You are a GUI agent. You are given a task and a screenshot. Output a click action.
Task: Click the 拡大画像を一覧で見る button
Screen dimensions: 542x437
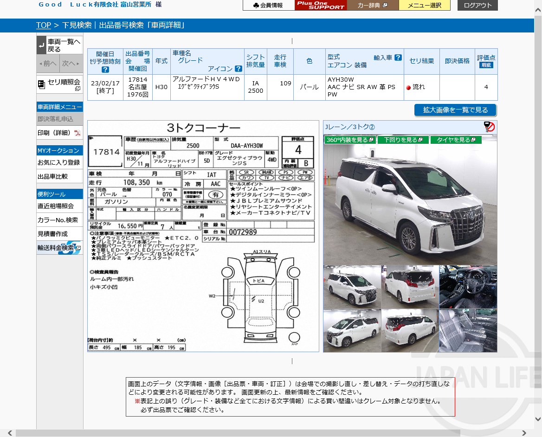tap(455, 110)
